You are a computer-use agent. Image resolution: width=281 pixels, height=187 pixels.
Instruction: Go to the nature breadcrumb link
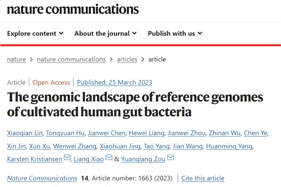coord(16,59)
